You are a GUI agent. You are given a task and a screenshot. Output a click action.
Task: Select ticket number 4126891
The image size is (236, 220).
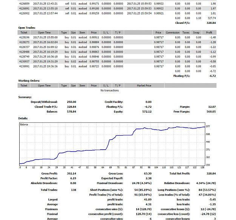coord(24,8)
